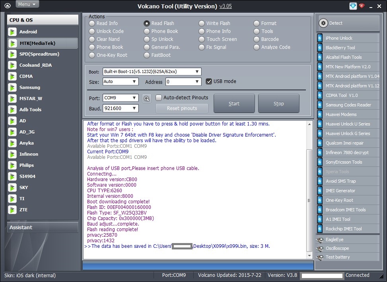Expand the CPU & OS section header
This screenshot has height=282, width=387.
point(43,20)
